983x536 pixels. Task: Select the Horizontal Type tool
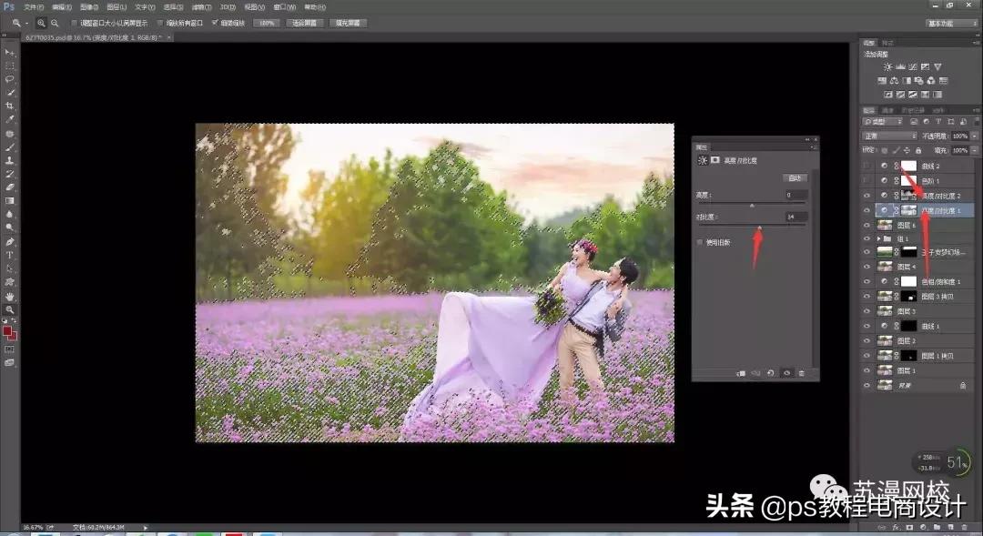[10, 255]
